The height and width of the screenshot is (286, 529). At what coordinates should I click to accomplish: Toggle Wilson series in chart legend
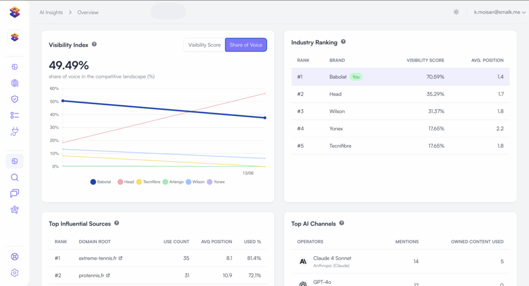coord(195,182)
